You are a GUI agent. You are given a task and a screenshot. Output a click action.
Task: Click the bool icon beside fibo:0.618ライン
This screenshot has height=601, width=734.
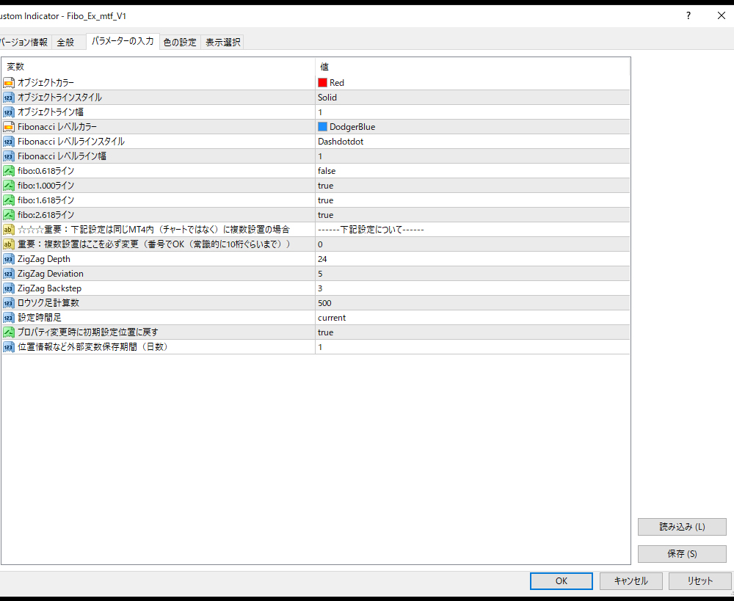click(x=9, y=171)
